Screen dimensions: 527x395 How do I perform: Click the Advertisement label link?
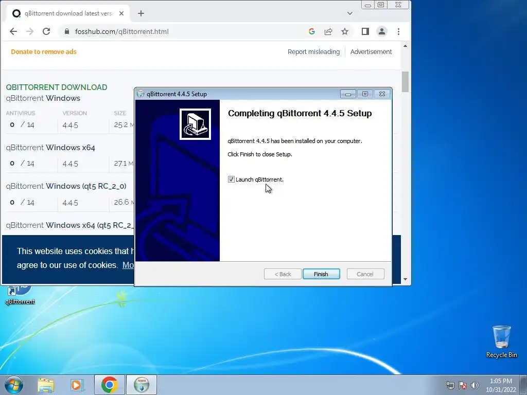coord(371,52)
